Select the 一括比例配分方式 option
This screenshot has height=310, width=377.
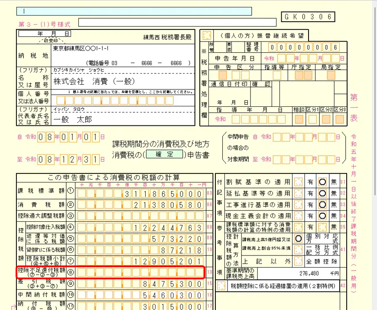[298, 250]
